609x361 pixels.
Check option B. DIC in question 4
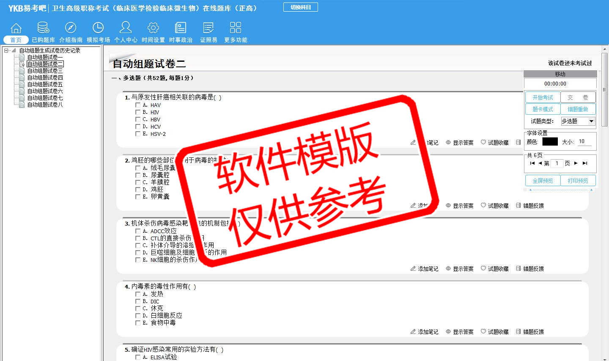(138, 301)
